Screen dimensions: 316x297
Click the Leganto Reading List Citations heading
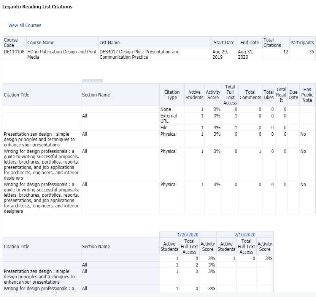pos(37,6)
